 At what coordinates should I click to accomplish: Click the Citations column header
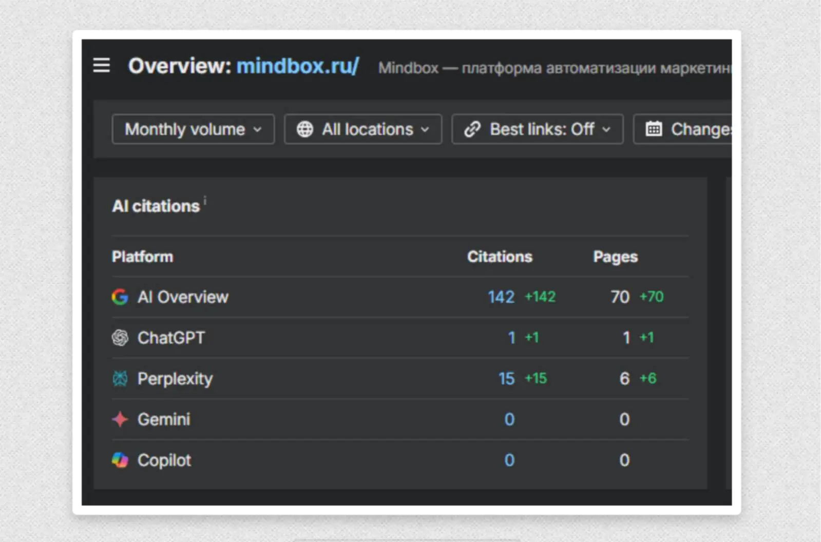tap(500, 257)
